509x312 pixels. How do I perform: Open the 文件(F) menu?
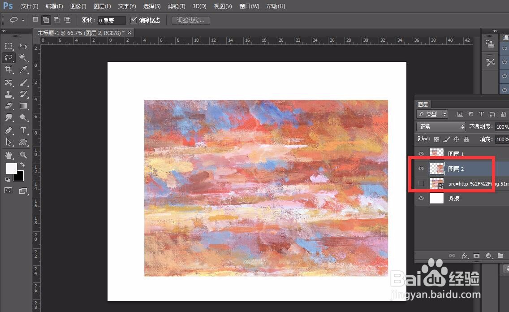(30, 6)
